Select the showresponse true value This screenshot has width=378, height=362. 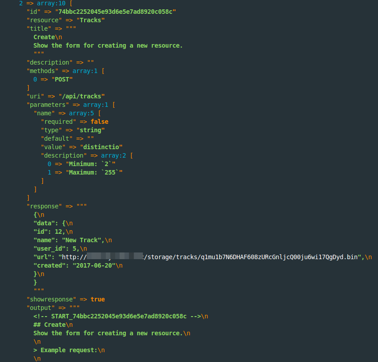[x=98, y=299]
